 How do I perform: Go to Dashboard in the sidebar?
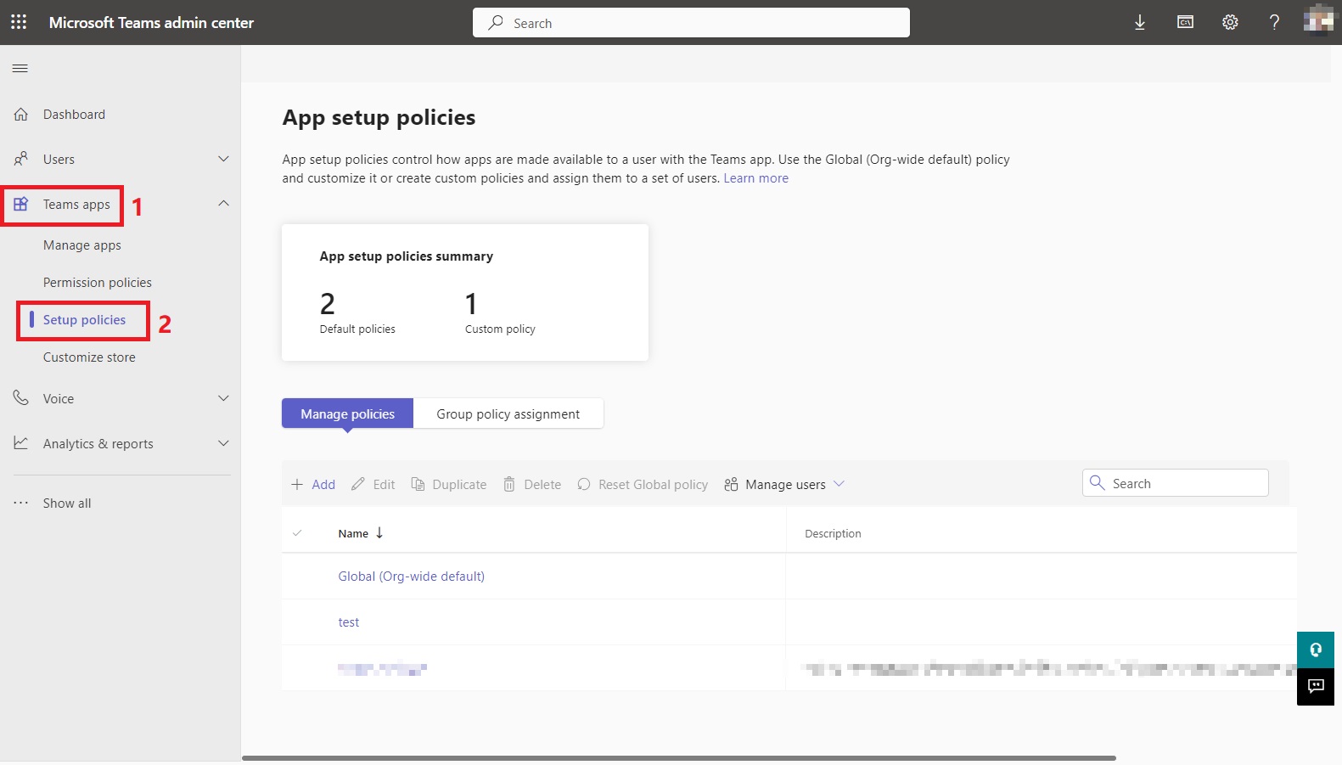point(74,114)
